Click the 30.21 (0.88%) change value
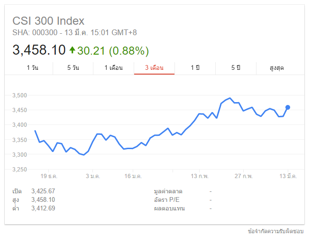 pos(113,50)
